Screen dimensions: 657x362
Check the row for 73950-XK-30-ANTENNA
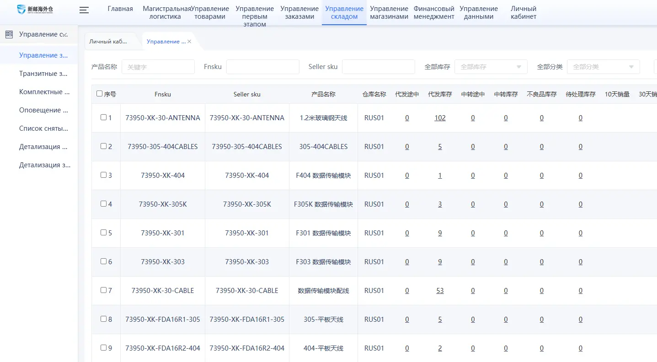click(x=104, y=117)
